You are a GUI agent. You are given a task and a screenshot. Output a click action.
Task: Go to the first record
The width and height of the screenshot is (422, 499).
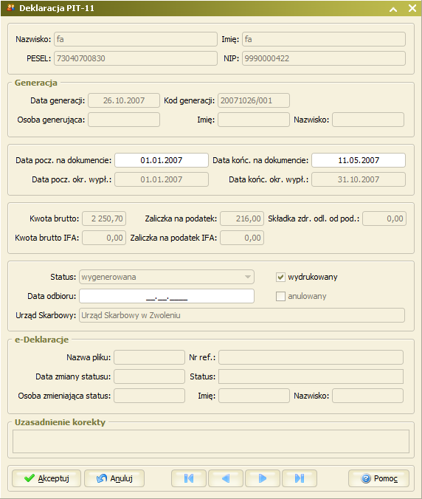click(189, 478)
